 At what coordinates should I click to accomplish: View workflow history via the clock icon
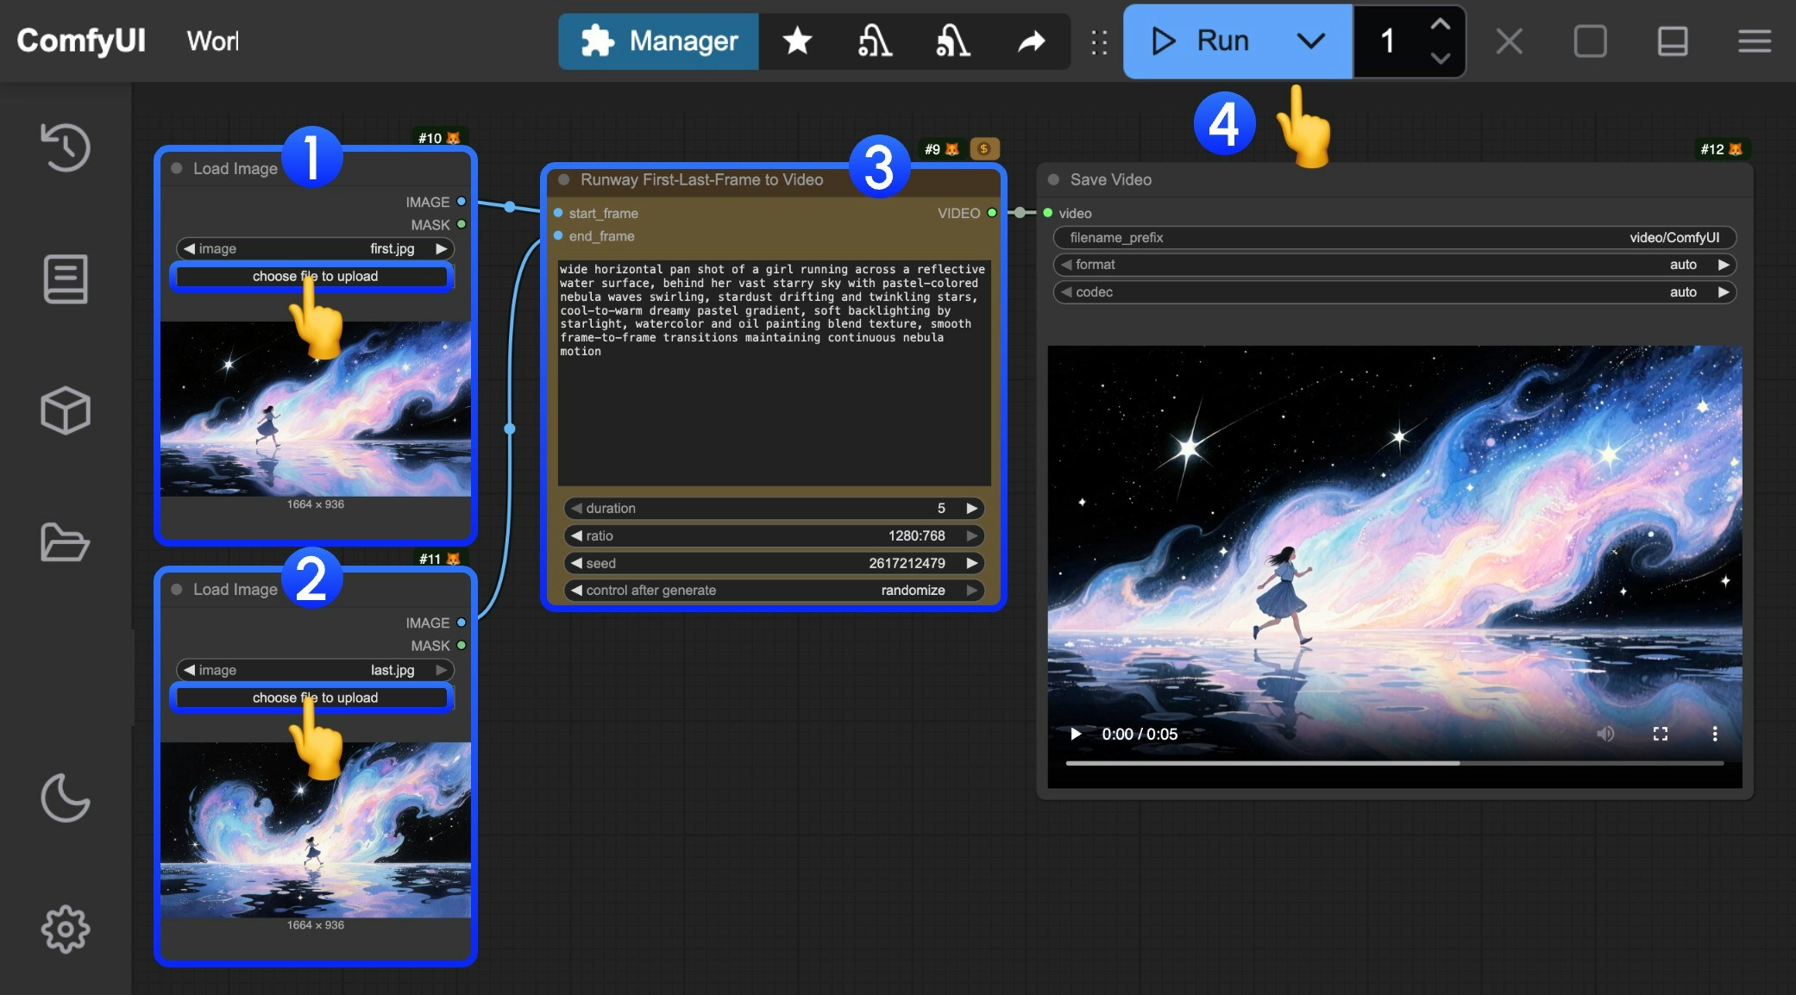[66, 147]
